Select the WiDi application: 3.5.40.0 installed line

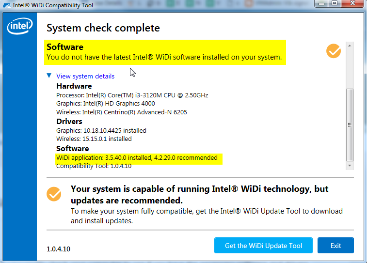point(137,157)
